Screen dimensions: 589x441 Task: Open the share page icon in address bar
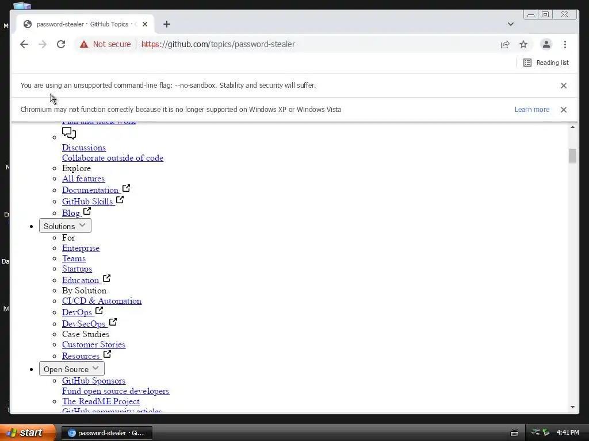(x=505, y=44)
